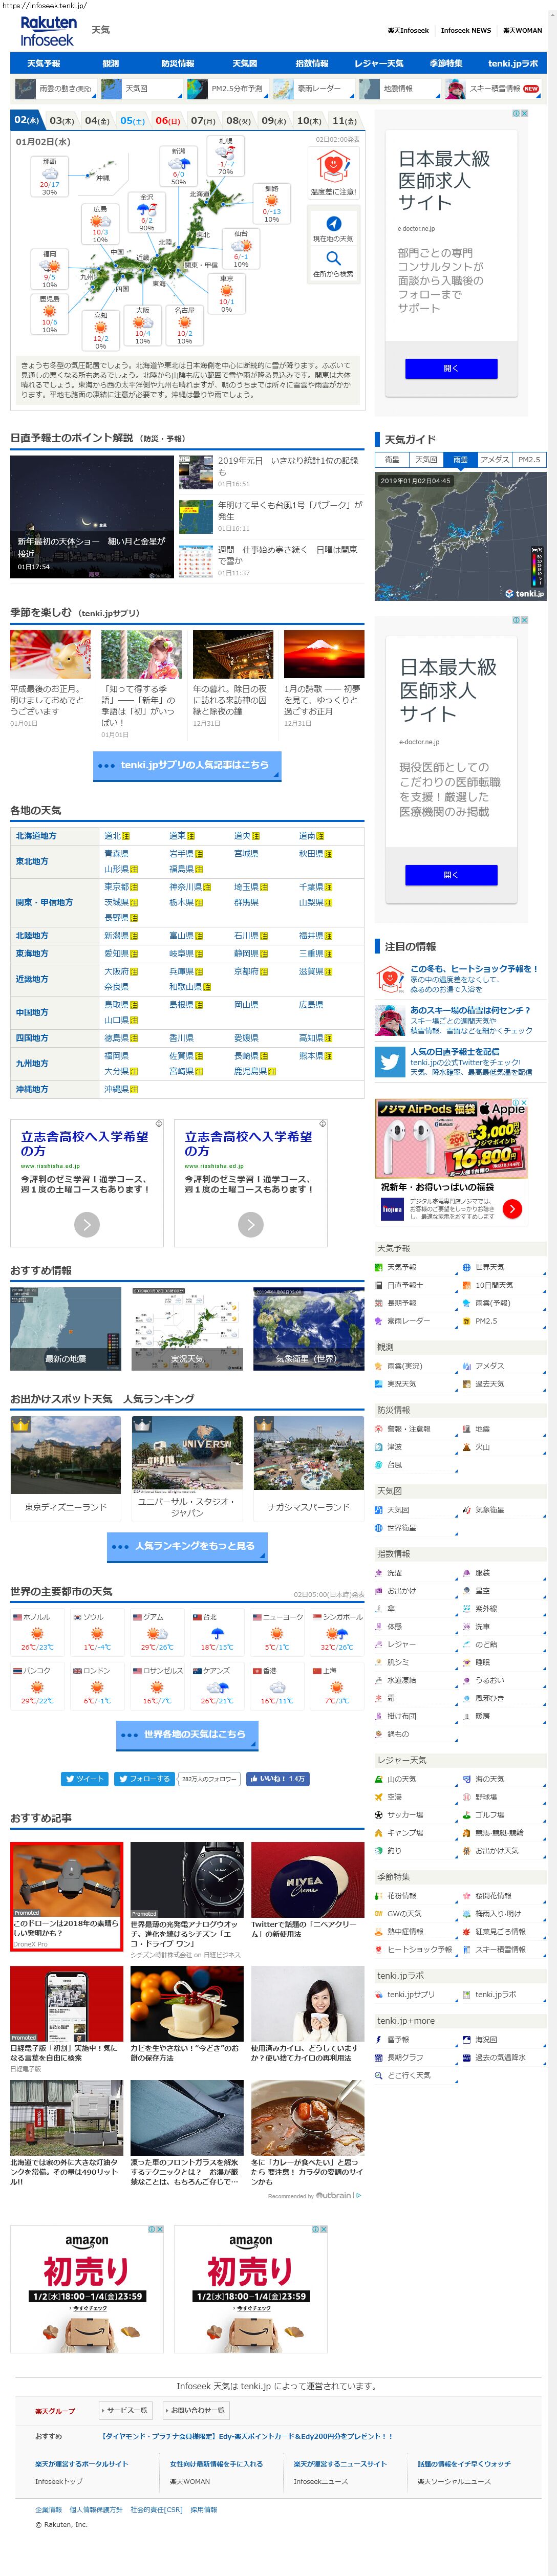Click 楽天WOMAN header link
This screenshot has height=2576, width=557.
coord(522,30)
